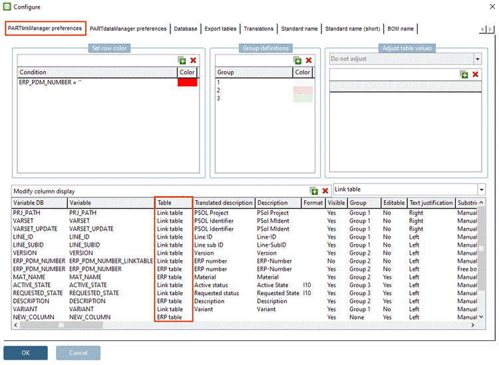Change color swatch of group 1
The image size is (499, 365).
[x=303, y=82]
